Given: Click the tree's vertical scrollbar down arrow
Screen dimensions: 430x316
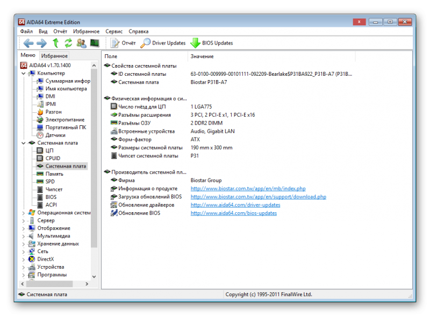Looking at the screenshot, I should [x=94, y=277].
